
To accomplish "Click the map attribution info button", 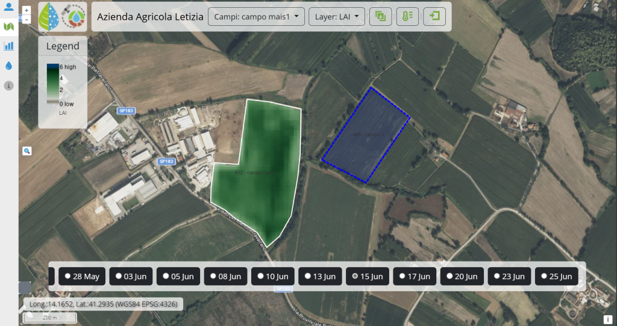I will click(608, 319).
